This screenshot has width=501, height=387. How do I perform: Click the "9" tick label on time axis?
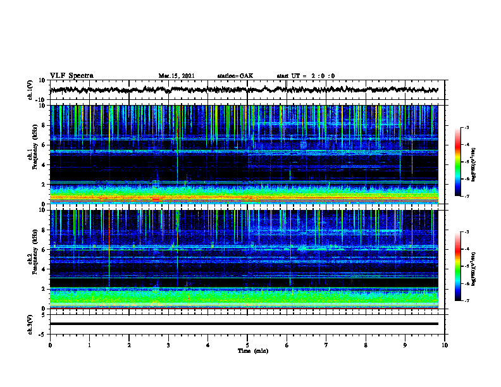tap(405, 345)
